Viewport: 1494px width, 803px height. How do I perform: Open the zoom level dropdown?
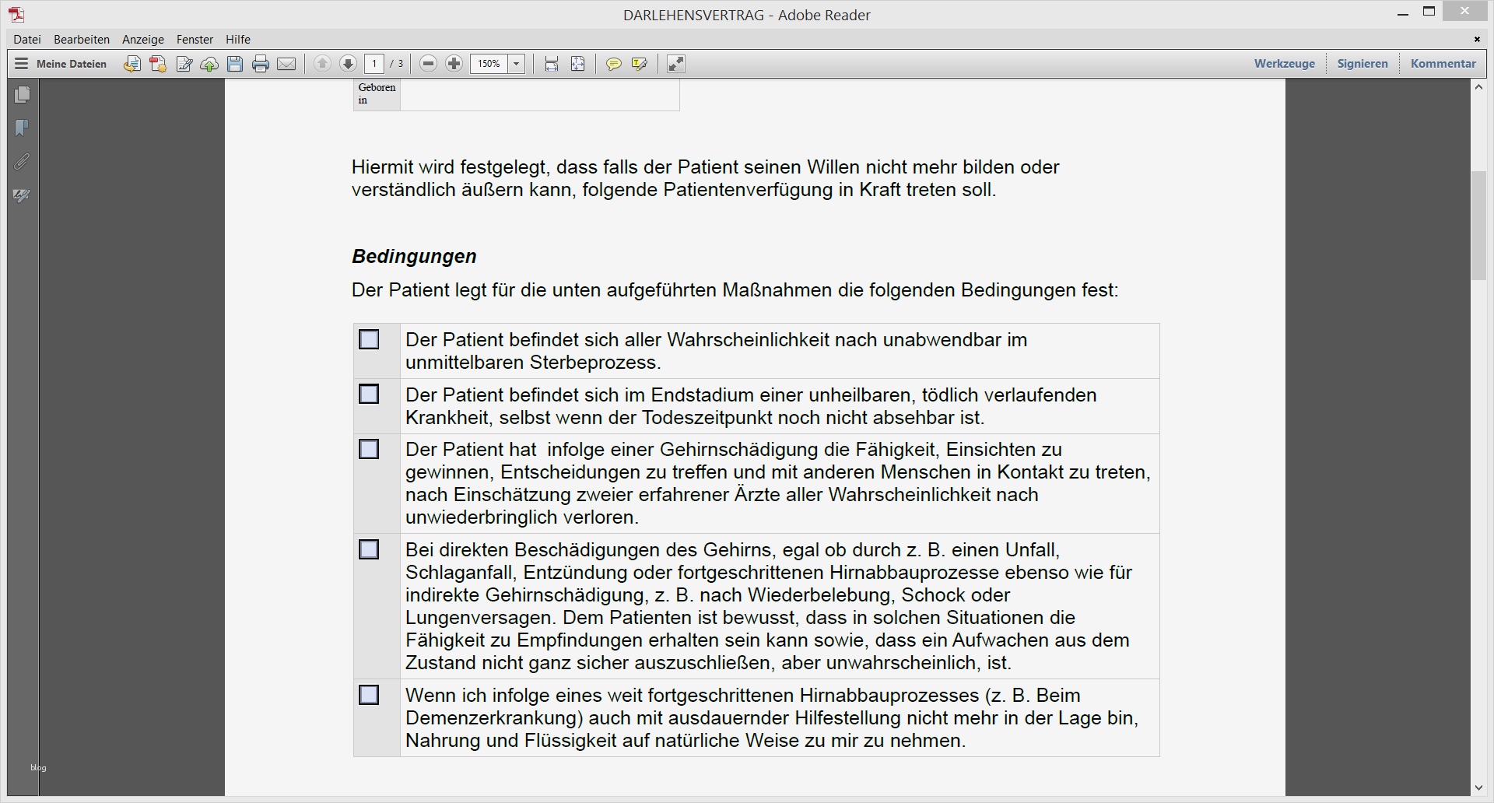click(516, 64)
